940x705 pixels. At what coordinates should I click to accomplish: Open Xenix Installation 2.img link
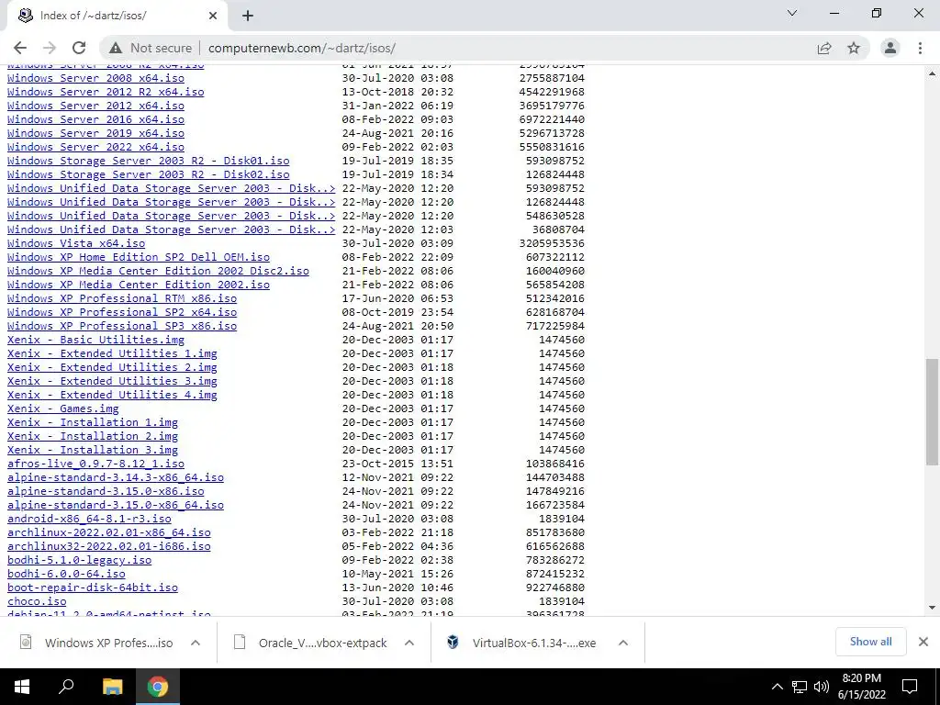[x=93, y=436]
